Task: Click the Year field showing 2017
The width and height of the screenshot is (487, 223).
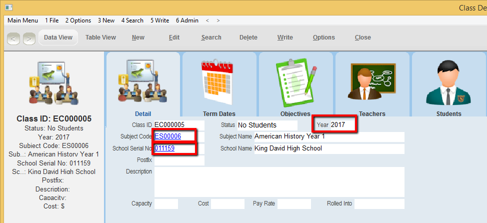Action: [x=342, y=124]
